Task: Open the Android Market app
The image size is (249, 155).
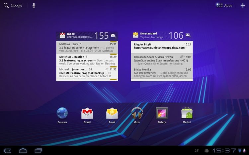Action: (187, 114)
